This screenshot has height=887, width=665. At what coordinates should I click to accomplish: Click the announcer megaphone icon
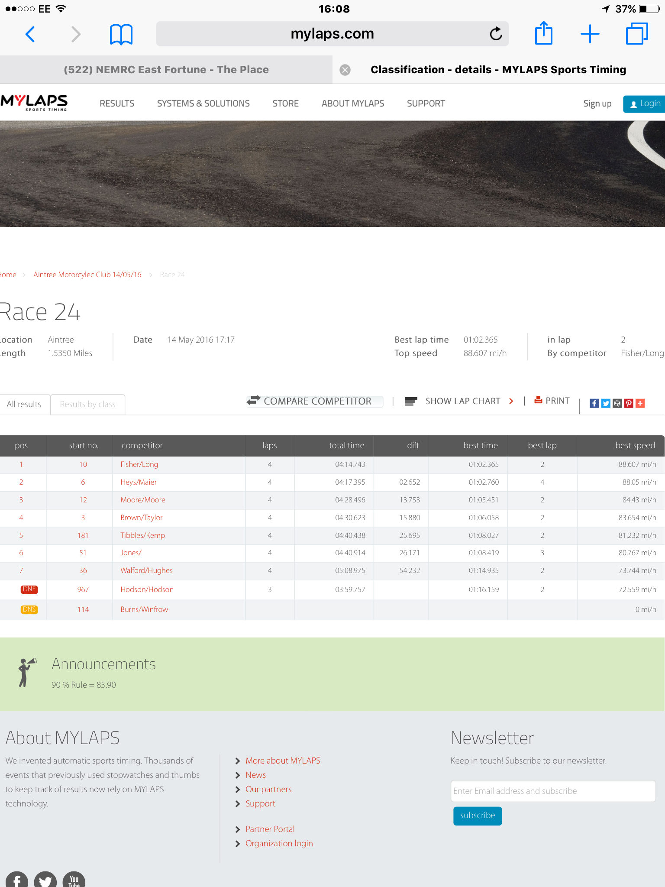coord(27,672)
